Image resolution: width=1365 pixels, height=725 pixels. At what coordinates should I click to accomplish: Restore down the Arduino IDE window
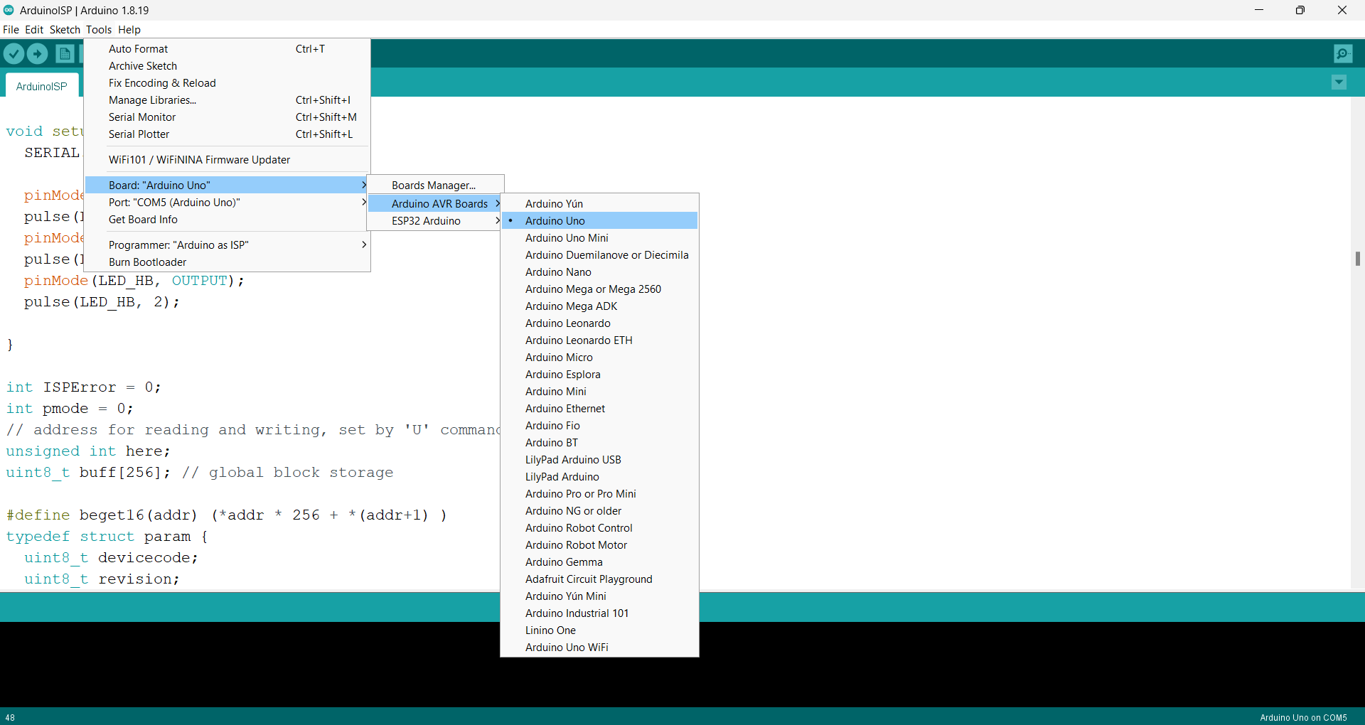coord(1300,10)
